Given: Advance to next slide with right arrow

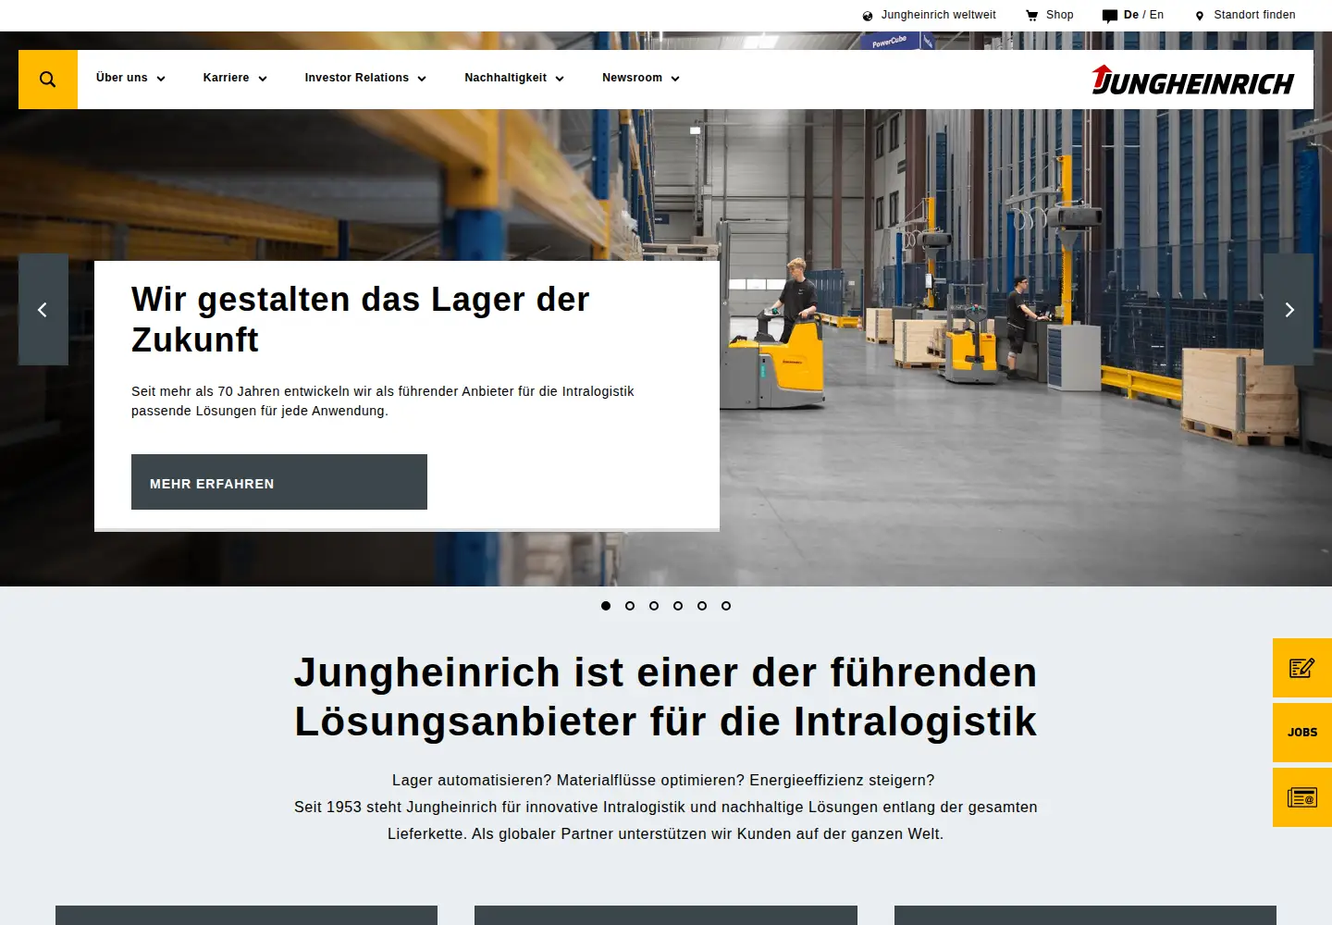Looking at the screenshot, I should [x=1289, y=310].
